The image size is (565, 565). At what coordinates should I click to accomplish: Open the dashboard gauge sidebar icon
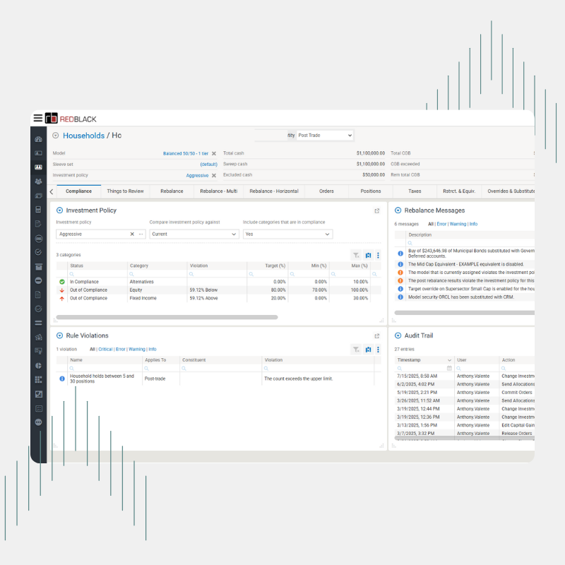(39, 139)
